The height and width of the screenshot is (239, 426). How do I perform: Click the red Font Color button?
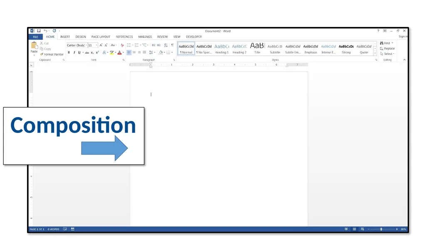pyautogui.click(x=119, y=53)
